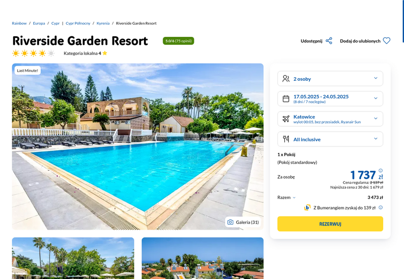Click the info icon next to Bumerang offer
Screen dimensions: 404x279
(x=381, y=207)
